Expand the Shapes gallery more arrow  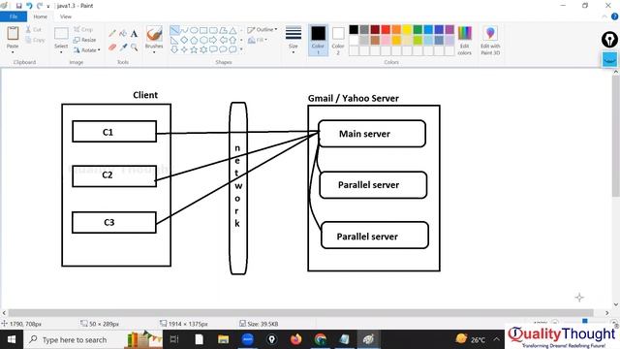[x=241, y=49]
